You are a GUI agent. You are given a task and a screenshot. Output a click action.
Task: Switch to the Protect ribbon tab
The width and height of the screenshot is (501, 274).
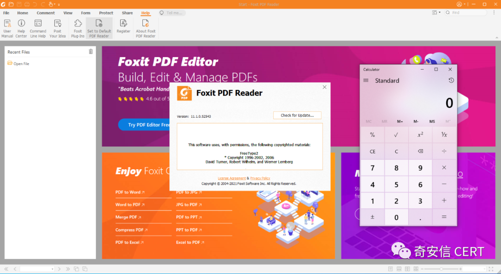[x=106, y=13]
